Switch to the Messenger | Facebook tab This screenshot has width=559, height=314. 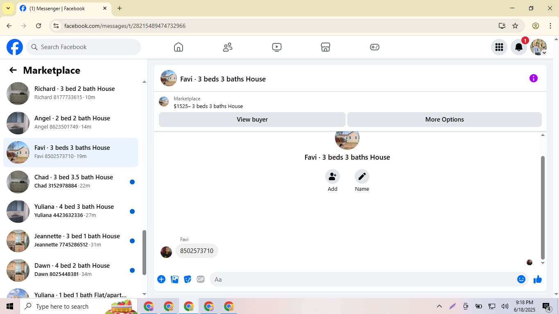[x=63, y=8]
